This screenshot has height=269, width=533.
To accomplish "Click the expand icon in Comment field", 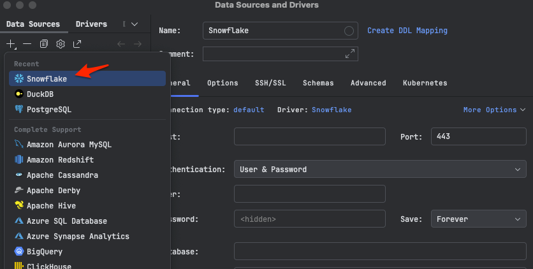I will [350, 54].
